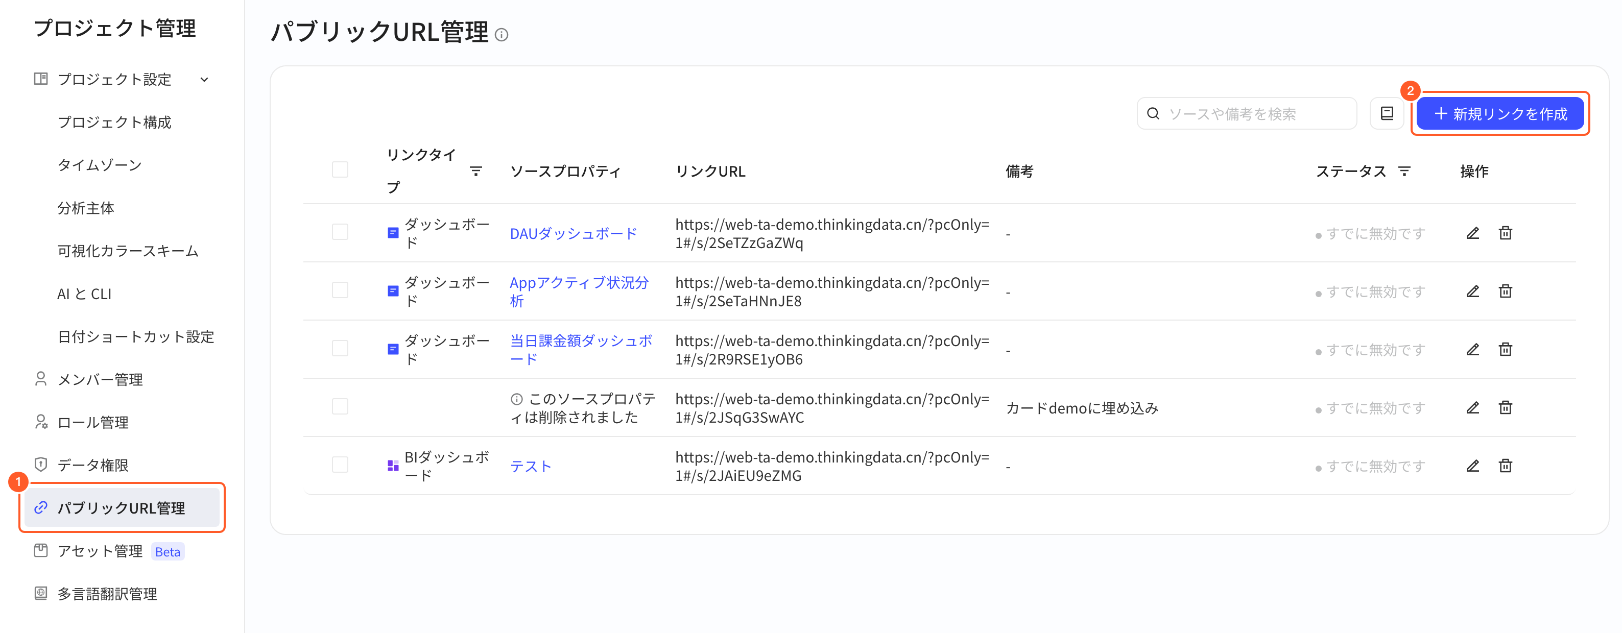Image resolution: width=1622 pixels, height=633 pixels.
Task: Open データ権限 page
Action: [93, 465]
